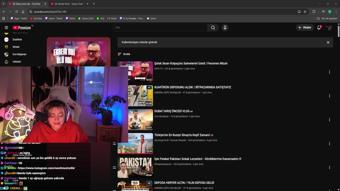Open the notifications bell
Viewport: 340px width, 191px height.
(x=319, y=28)
